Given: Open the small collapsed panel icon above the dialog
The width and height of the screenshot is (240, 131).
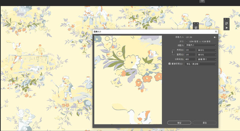Looking at the screenshot, I should tap(196, 27).
